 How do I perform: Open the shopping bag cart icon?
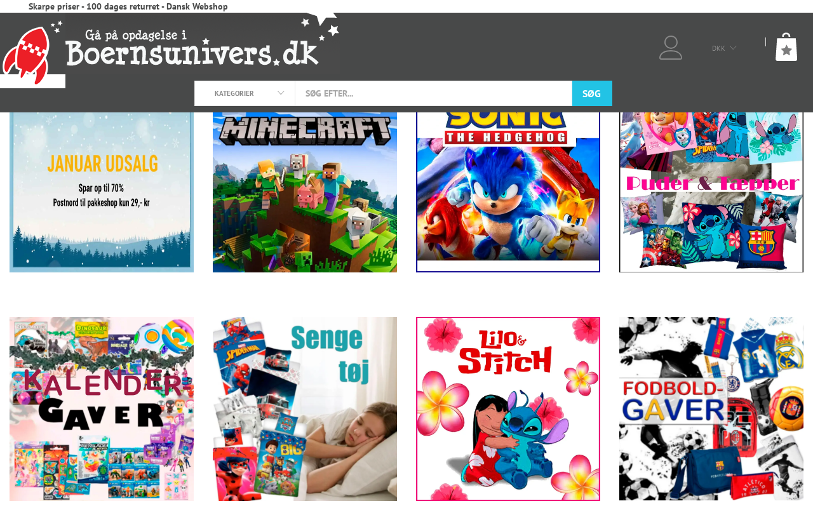click(786, 47)
